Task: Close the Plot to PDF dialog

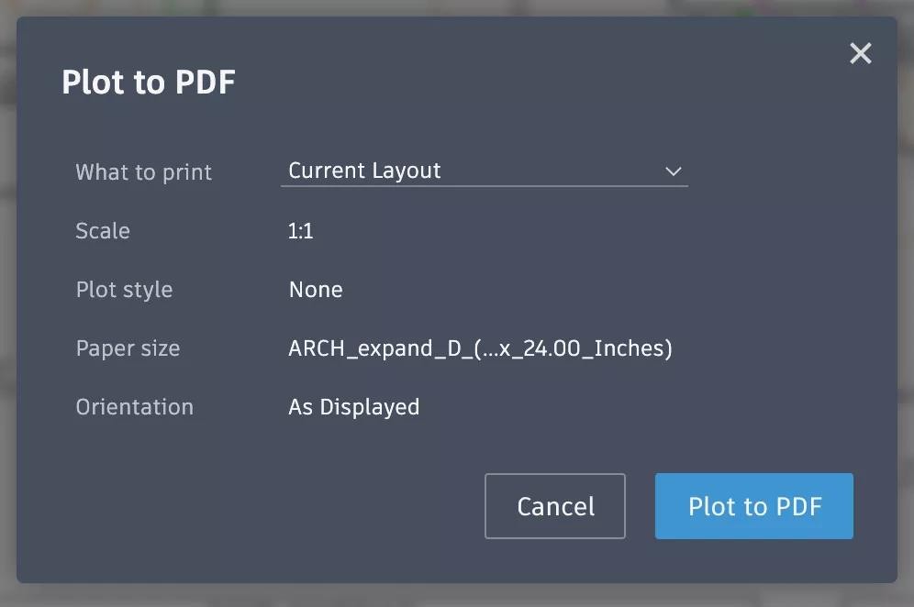Action: 861,53
